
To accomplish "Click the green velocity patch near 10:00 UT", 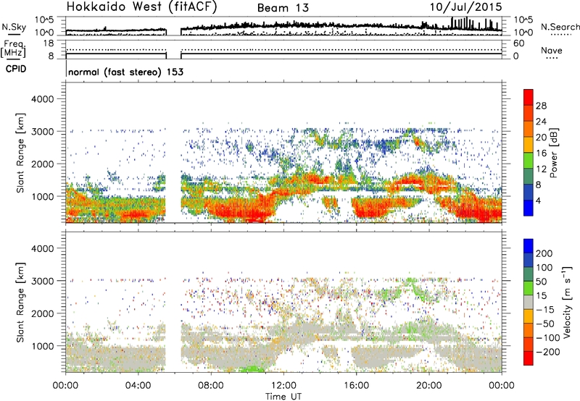I will click(252, 368).
